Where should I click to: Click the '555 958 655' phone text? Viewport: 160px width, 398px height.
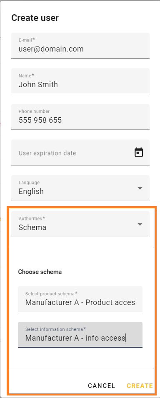click(40, 120)
